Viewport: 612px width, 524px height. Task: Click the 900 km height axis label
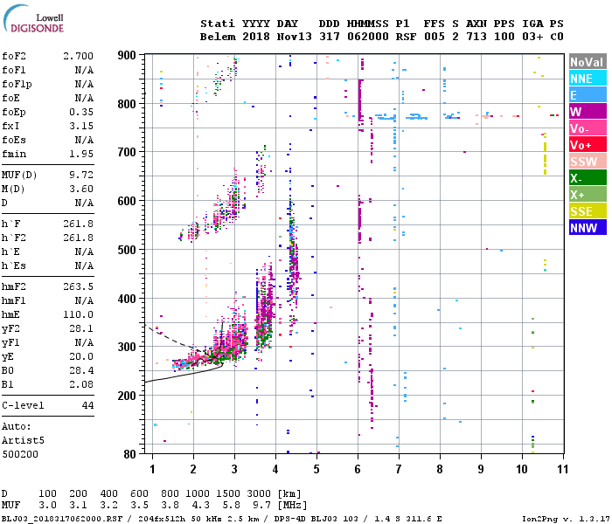click(x=127, y=55)
